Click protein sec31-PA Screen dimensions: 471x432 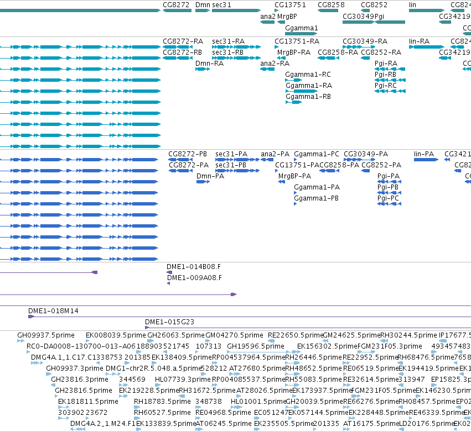click(x=231, y=154)
